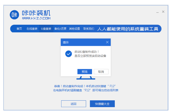173x112 pixels.
Task: Click the 预览 button in dialog
Action: click(x=85, y=72)
